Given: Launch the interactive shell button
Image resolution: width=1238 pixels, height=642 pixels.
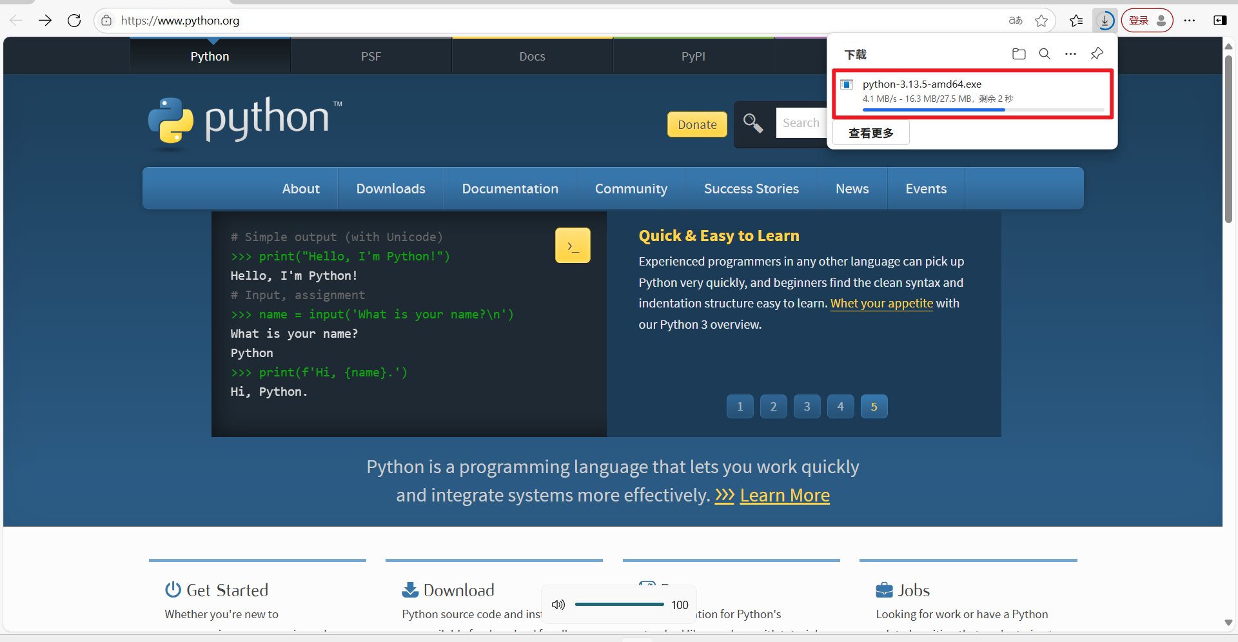Looking at the screenshot, I should (x=573, y=246).
